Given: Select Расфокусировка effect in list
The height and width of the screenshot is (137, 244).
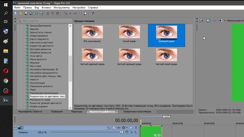Looking at the screenshot, I should pos(39,107).
